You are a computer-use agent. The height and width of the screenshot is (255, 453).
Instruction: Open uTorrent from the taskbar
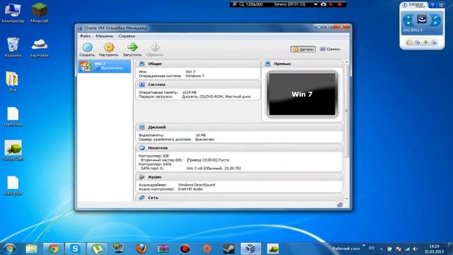97,249
